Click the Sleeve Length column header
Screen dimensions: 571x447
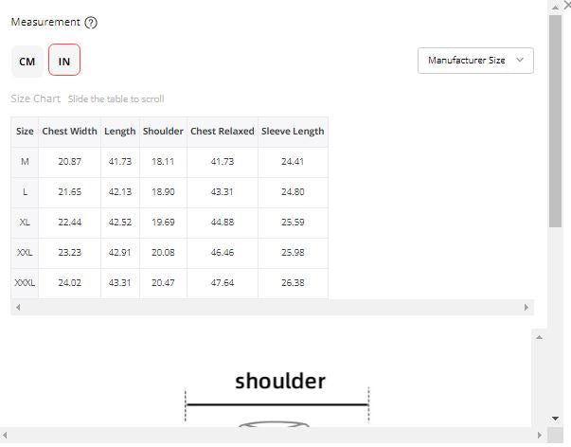(x=293, y=132)
